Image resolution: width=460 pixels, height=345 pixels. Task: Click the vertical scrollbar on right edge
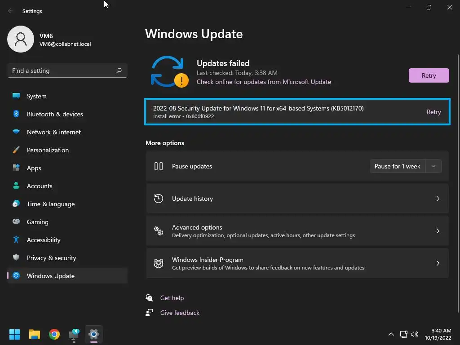coord(458,183)
